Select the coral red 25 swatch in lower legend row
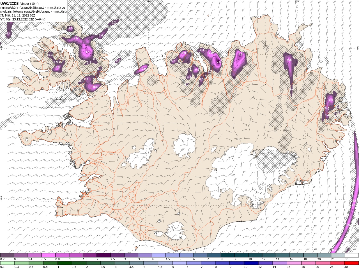 tap(337, 263)
